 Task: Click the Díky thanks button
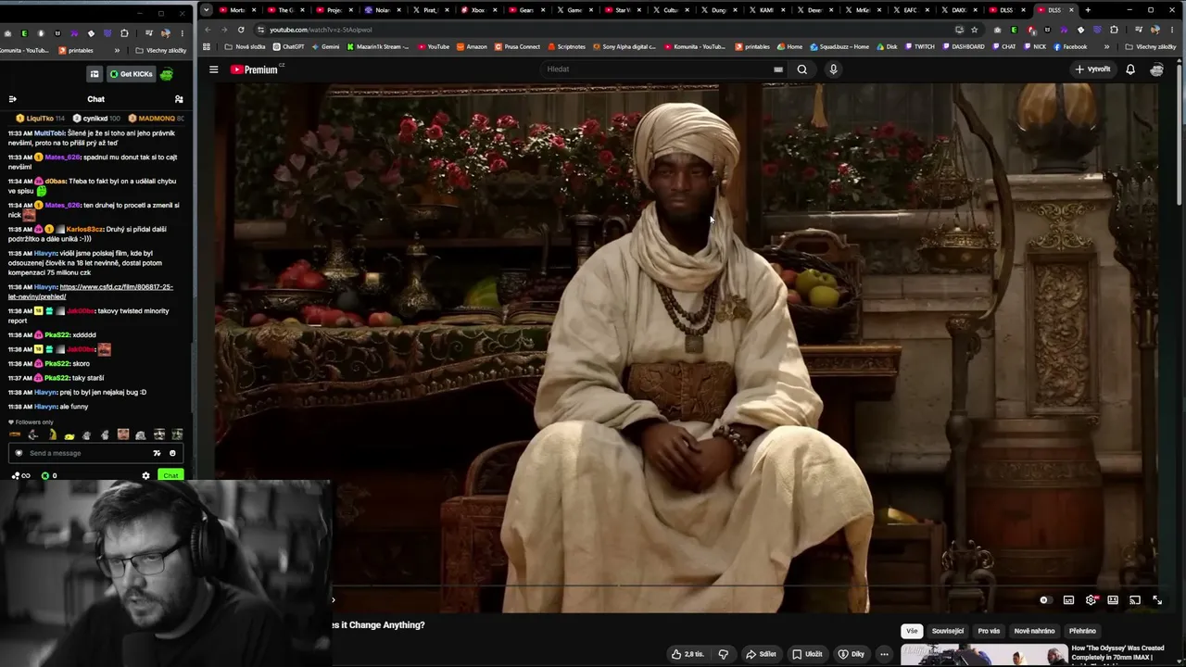(851, 654)
